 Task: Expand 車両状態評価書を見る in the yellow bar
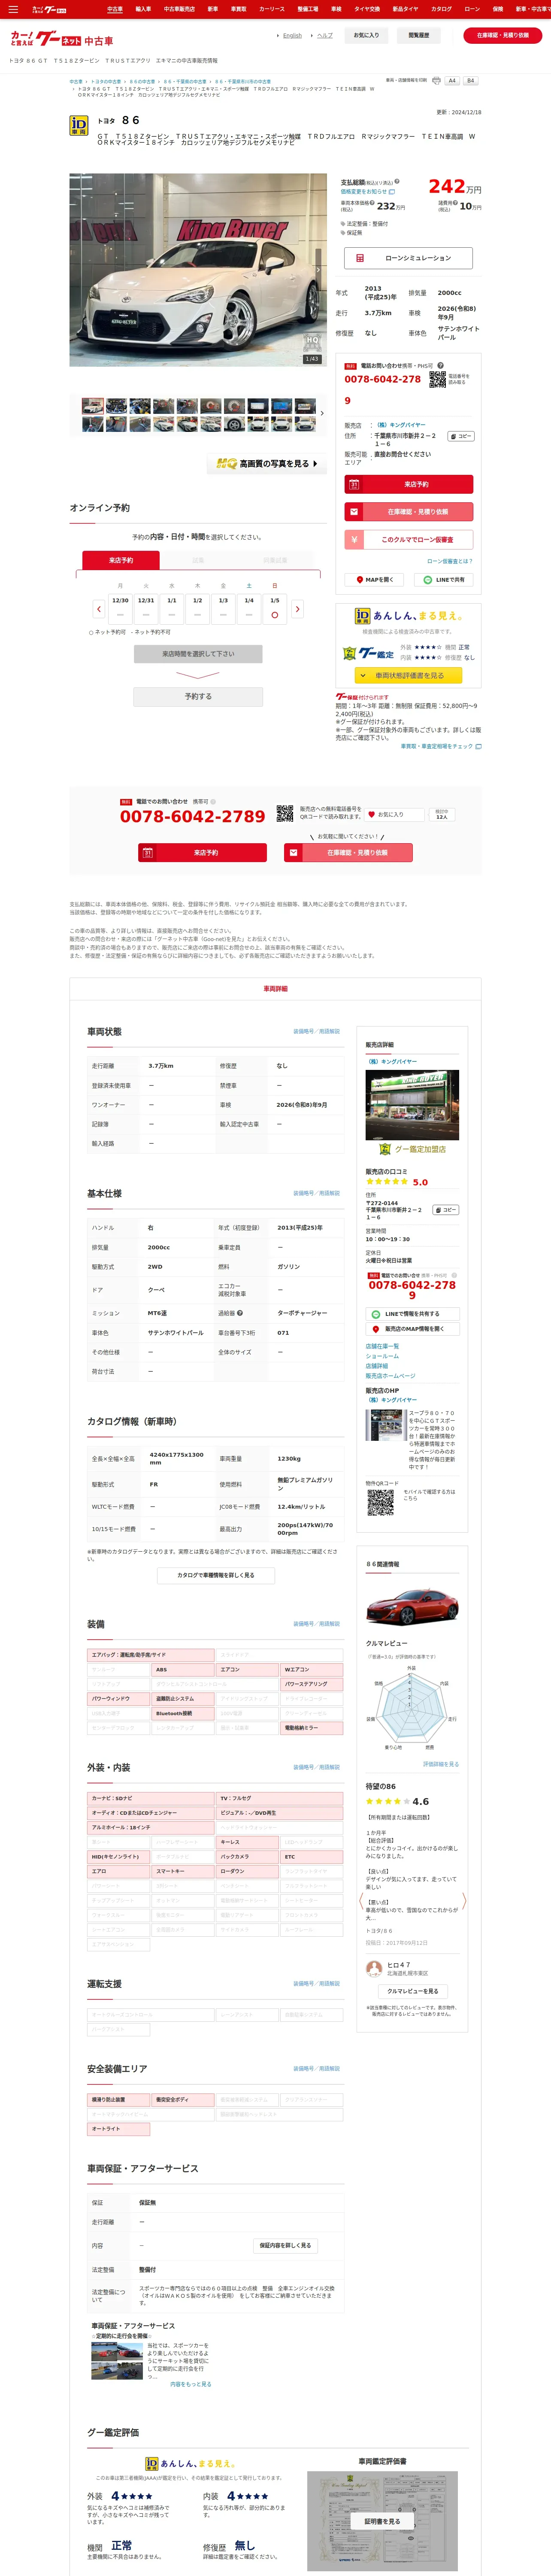coord(409,675)
